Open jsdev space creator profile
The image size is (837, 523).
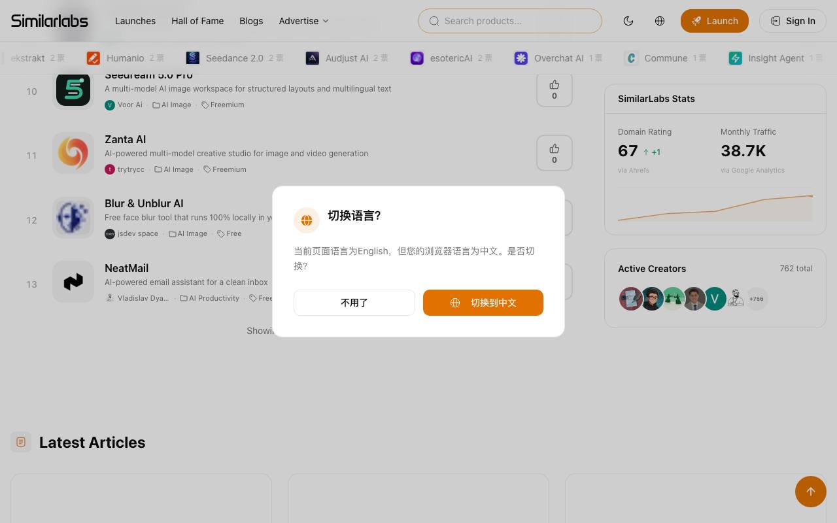pyautogui.click(x=131, y=233)
